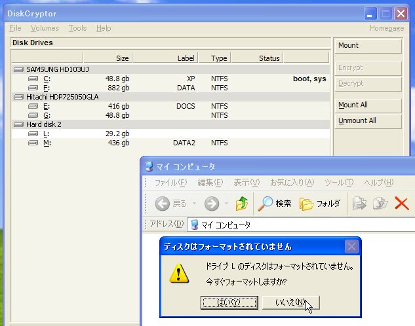Image resolution: width=415 pixels, height=326 pixels.
Task: Click the DOCS label cell
Action: click(x=186, y=106)
